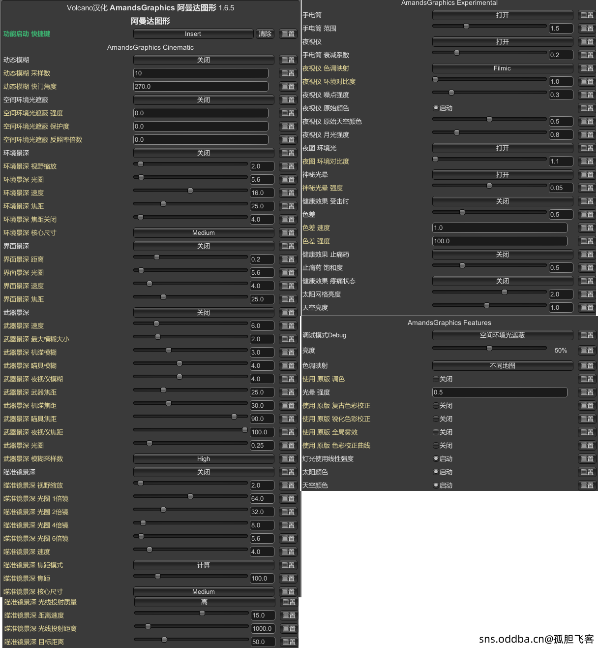Adjust 夜视仪 原始天空颜色 slider

489,119
